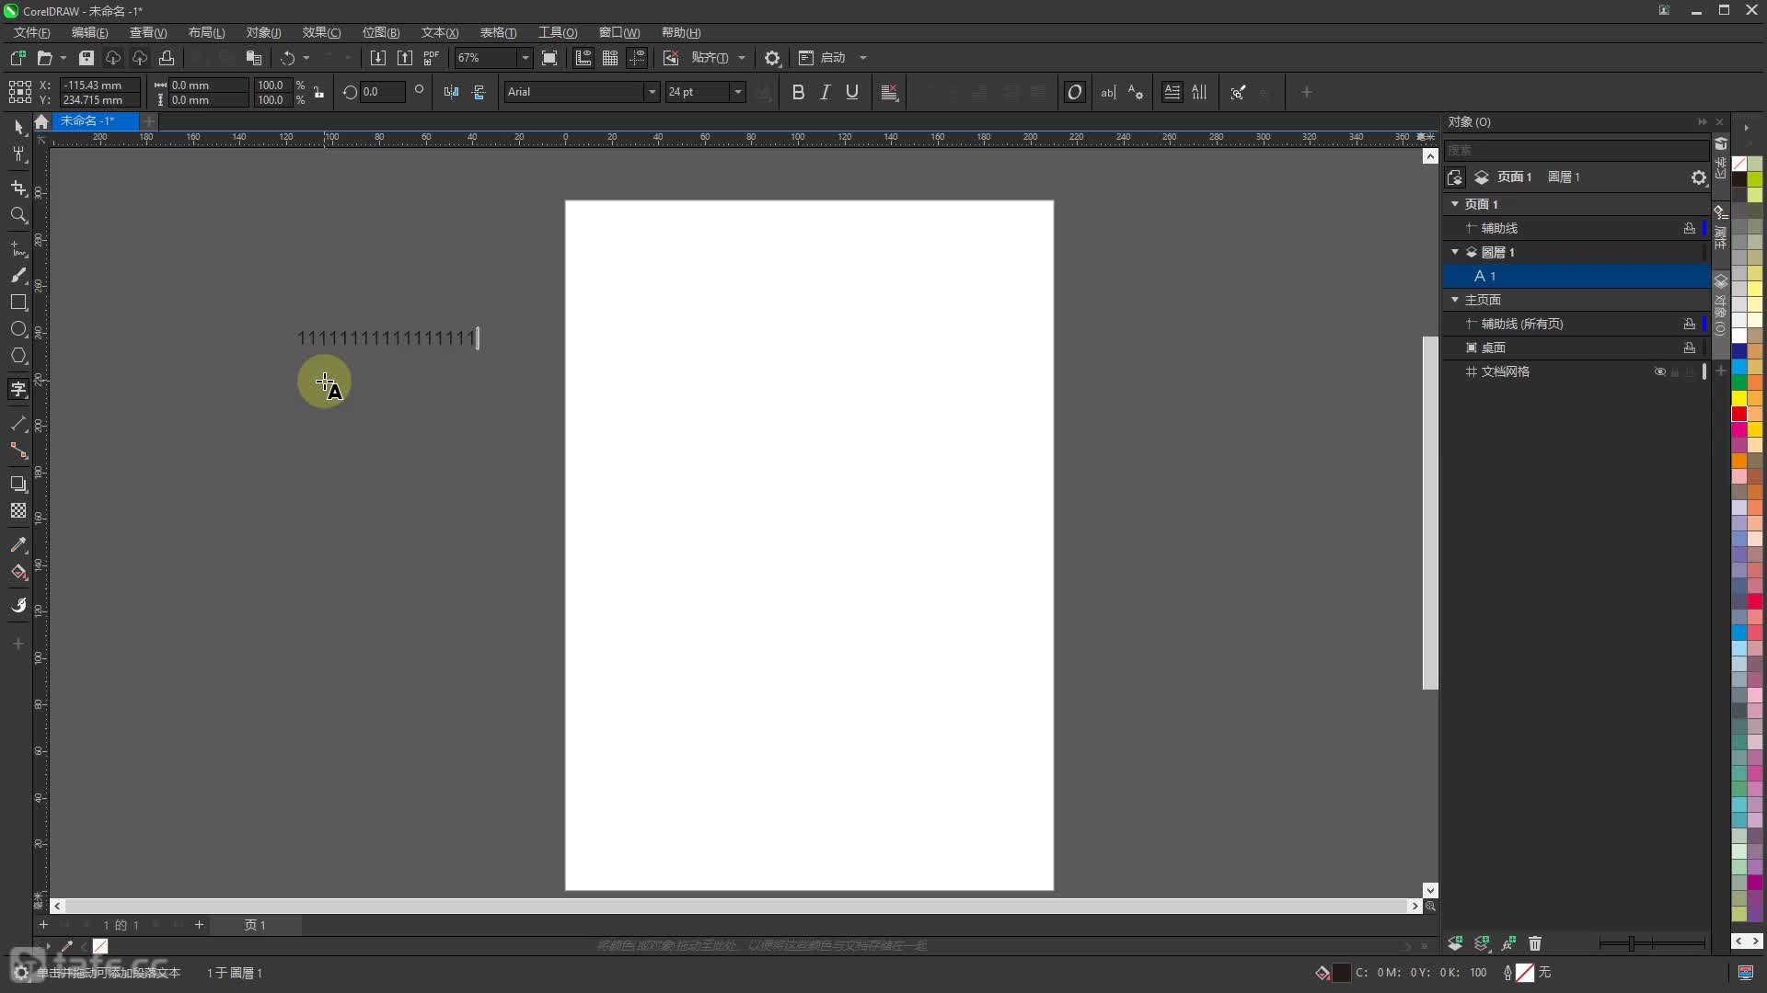Image resolution: width=1767 pixels, height=993 pixels.
Task: Toggle print icon on 桌面 layer
Action: click(1690, 348)
